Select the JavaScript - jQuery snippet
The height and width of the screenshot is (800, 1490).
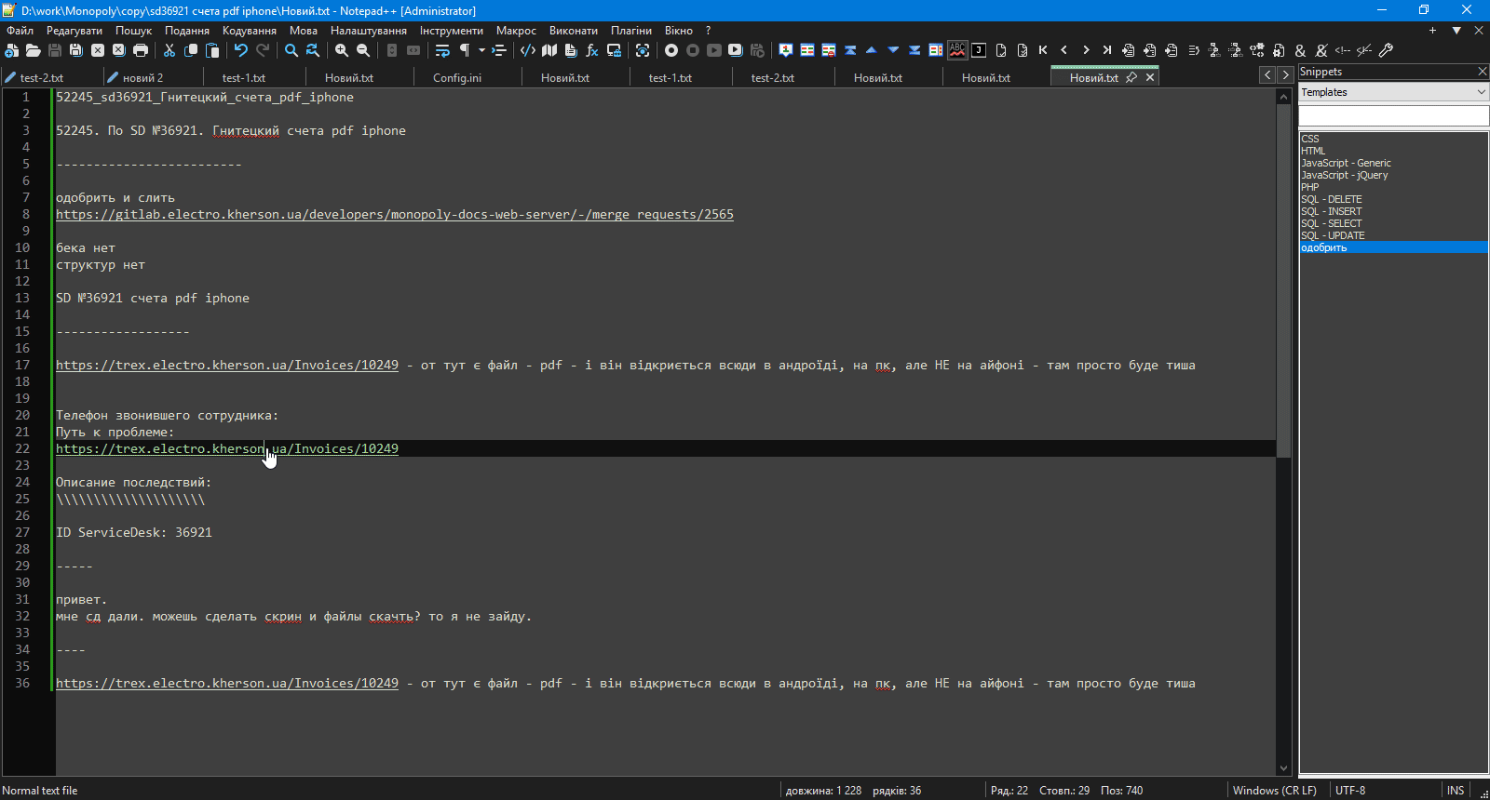[1344, 176]
